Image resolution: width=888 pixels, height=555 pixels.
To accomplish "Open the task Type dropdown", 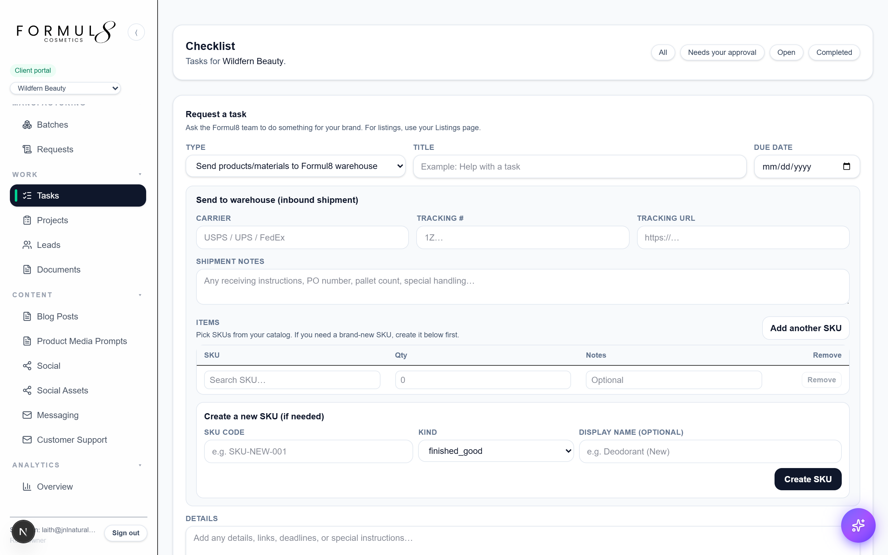I will [x=295, y=166].
